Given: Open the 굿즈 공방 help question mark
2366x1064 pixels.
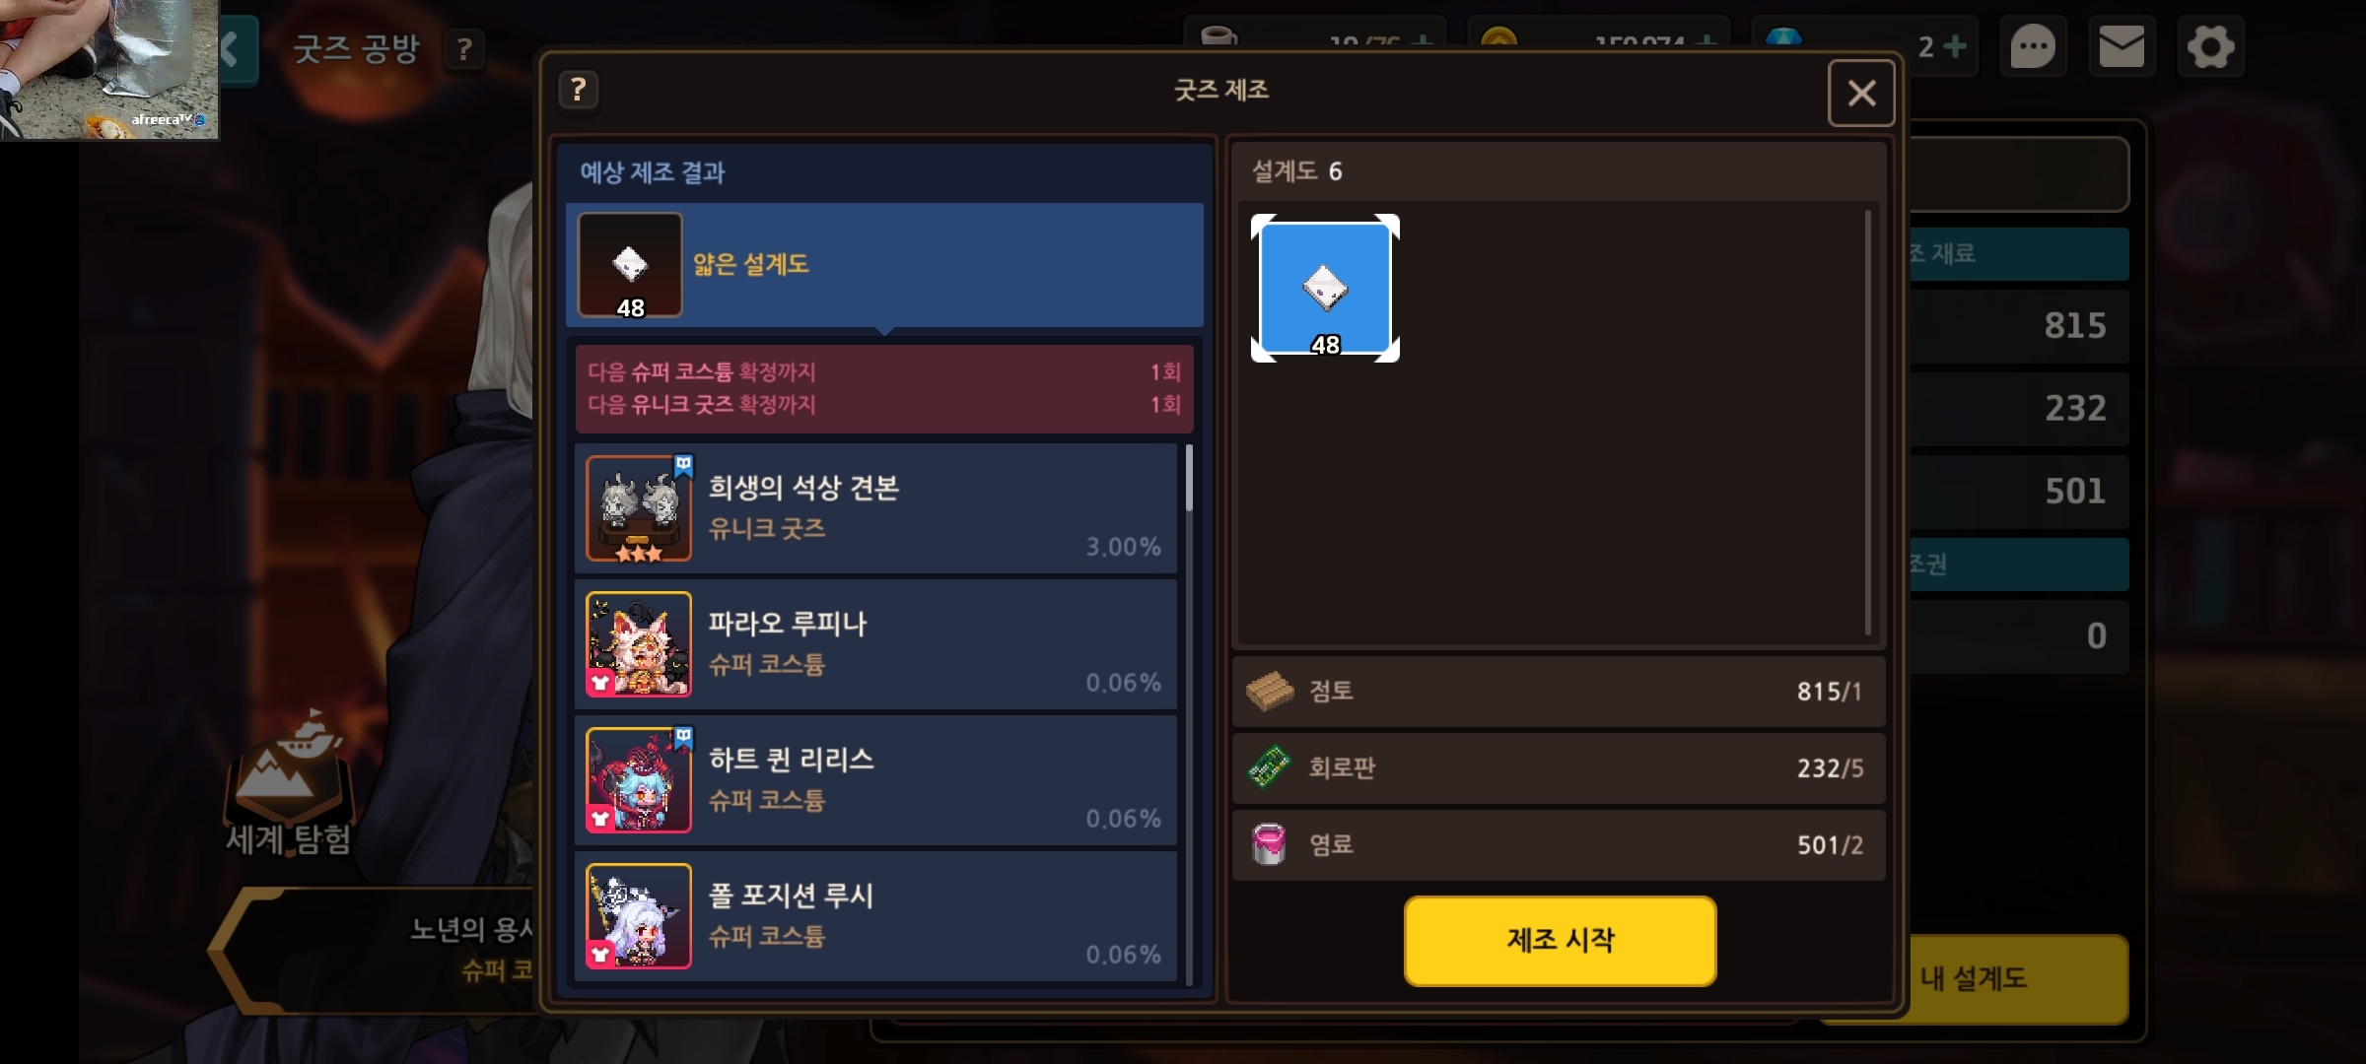Looking at the screenshot, I should tap(464, 49).
